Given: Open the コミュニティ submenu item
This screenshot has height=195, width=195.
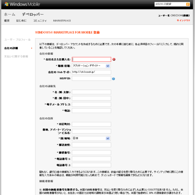Looking at the screenshot, I should coord(40,21).
